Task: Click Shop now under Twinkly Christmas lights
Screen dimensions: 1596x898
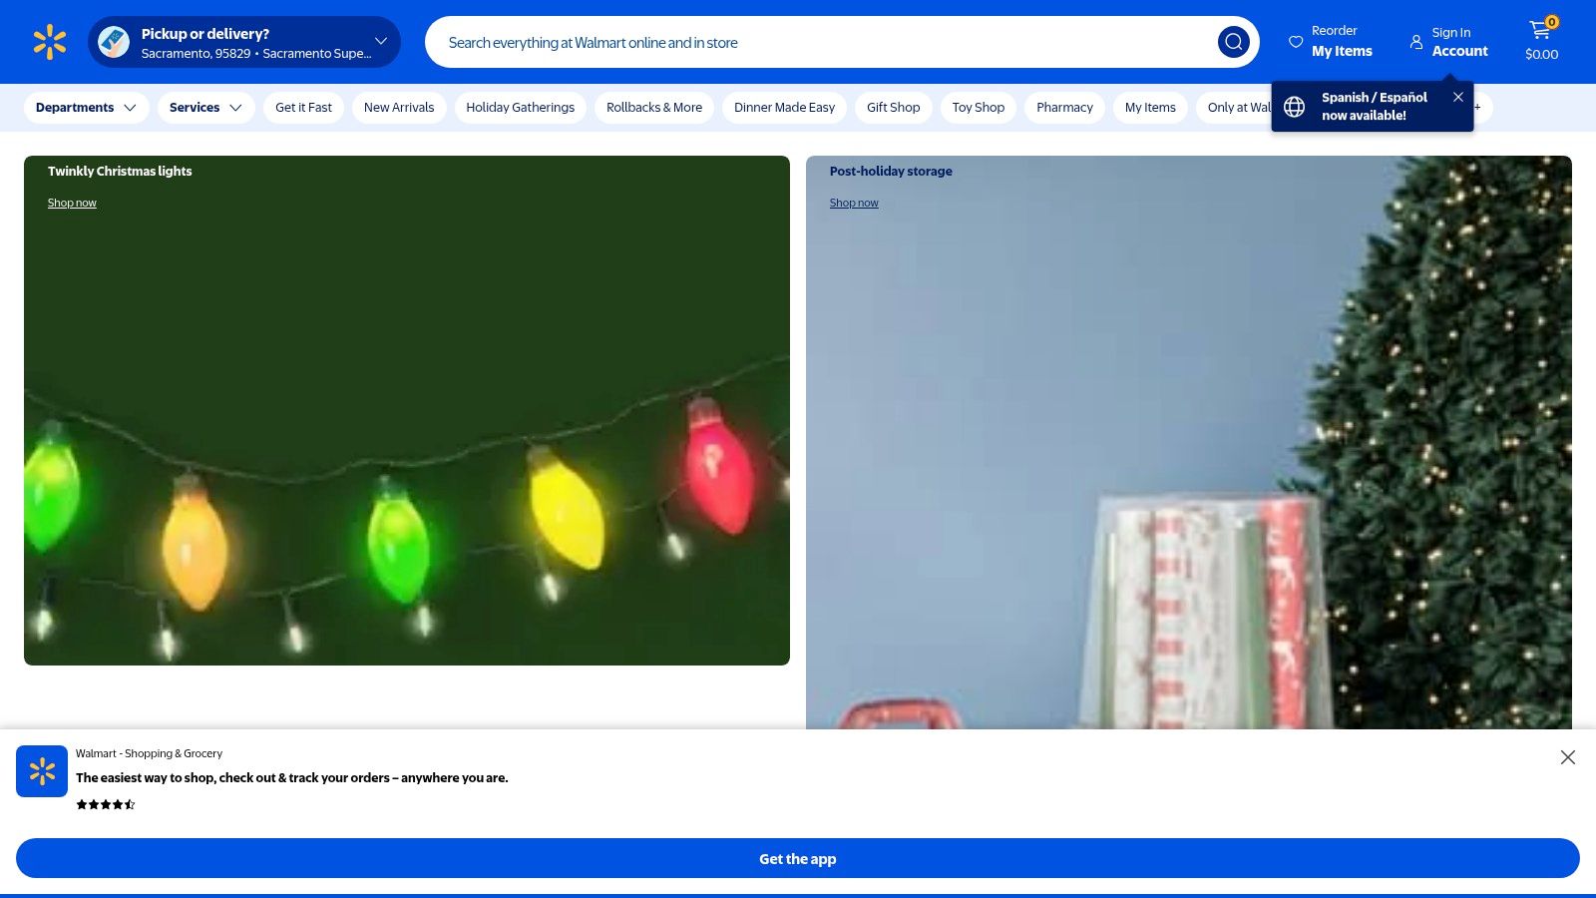Action: point(72,203)
